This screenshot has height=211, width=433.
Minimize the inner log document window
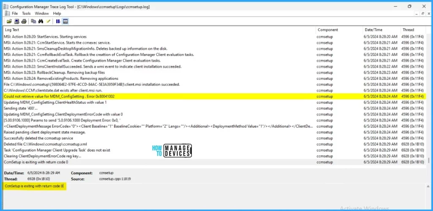(417, 13)
